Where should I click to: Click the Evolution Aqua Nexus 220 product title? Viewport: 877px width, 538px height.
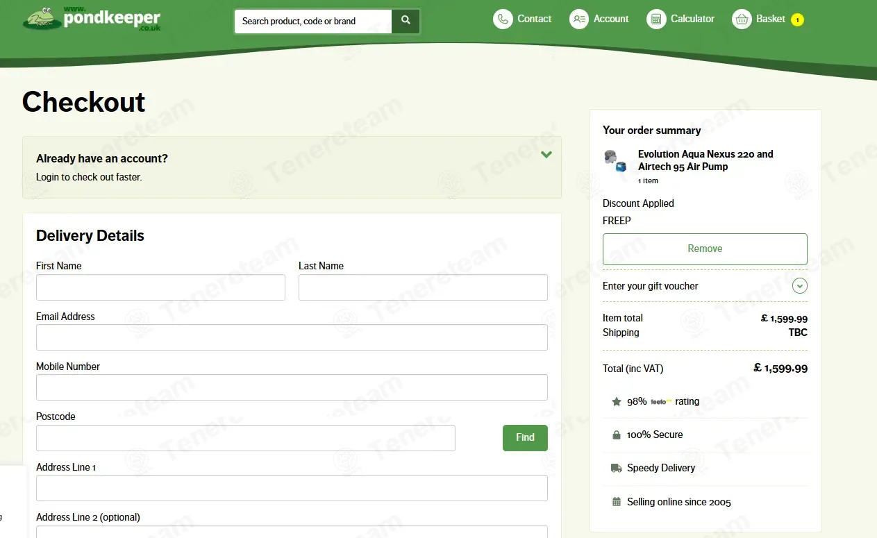coord(705,160)
